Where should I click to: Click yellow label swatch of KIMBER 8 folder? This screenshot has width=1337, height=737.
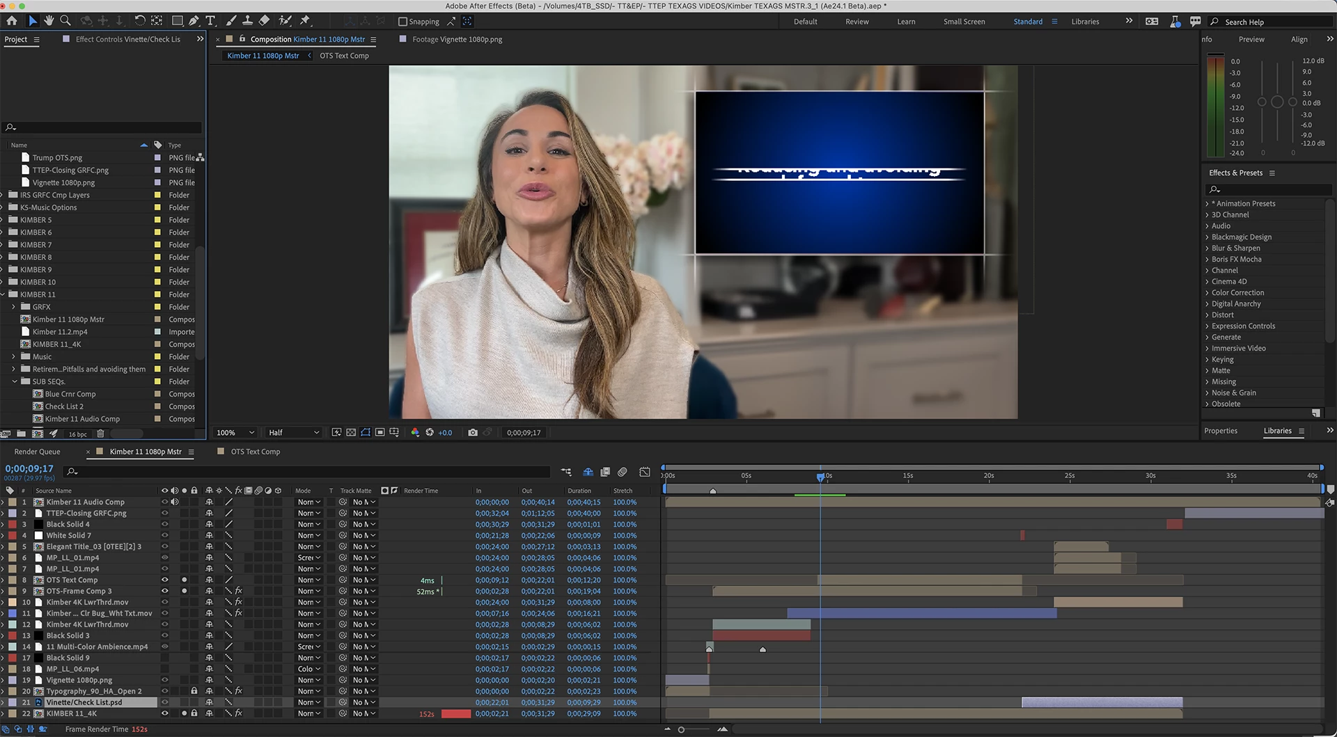tap(157, 257)
